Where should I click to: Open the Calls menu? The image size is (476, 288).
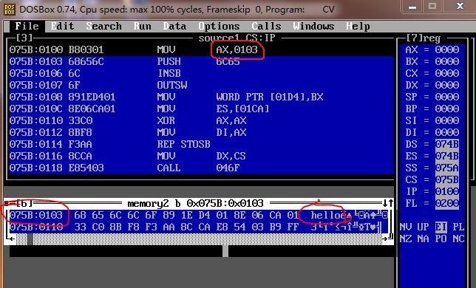267,26
